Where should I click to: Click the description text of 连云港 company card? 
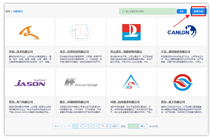click(132, 59)
